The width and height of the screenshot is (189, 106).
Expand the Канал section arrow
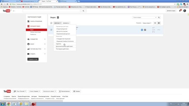[x=45, y=44]
